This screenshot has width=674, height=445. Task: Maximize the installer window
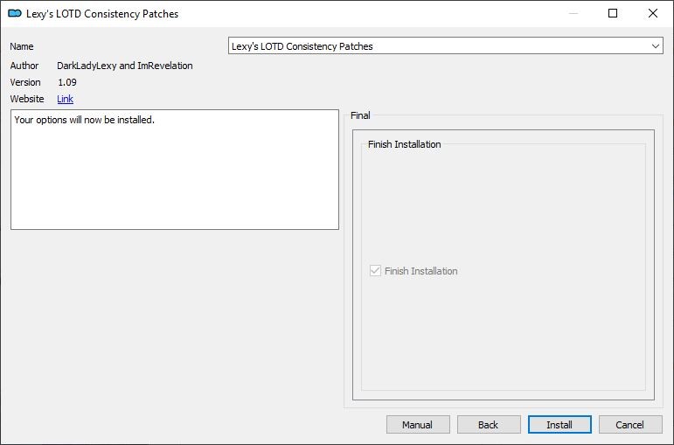(x=613, y=13)
